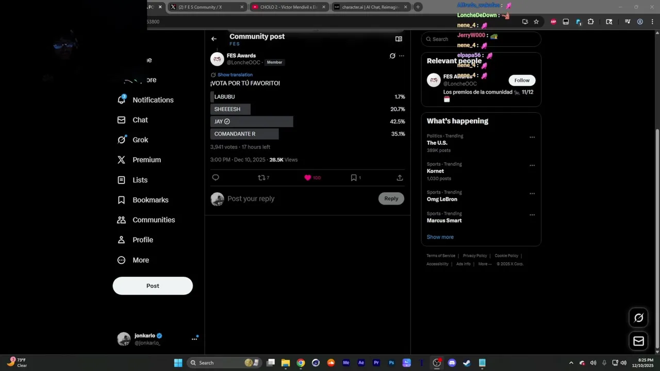Open floating messages envelope button

[638, 341]
